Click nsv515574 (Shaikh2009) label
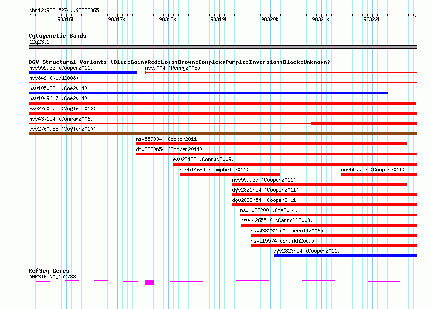Screen dimensions: 431x309 282,241
